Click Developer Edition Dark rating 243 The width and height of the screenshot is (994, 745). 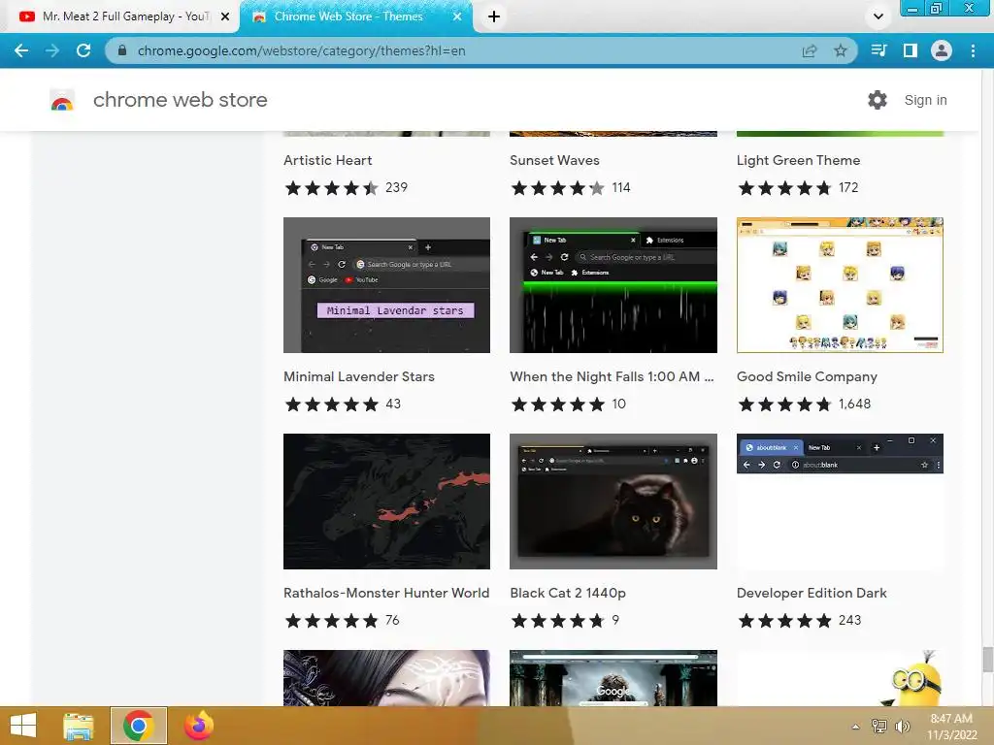click(799, 620)
